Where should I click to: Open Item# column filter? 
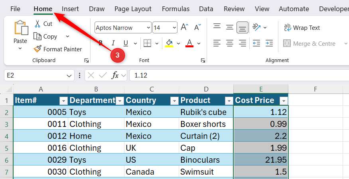click(x=63, y=101)
